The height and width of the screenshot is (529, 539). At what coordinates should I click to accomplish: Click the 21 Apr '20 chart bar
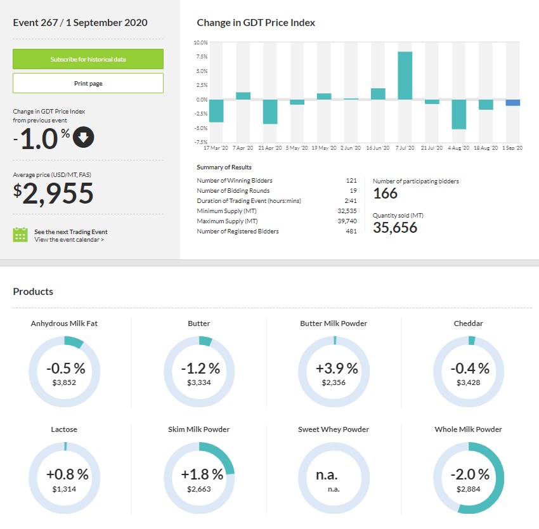point(270,112)
